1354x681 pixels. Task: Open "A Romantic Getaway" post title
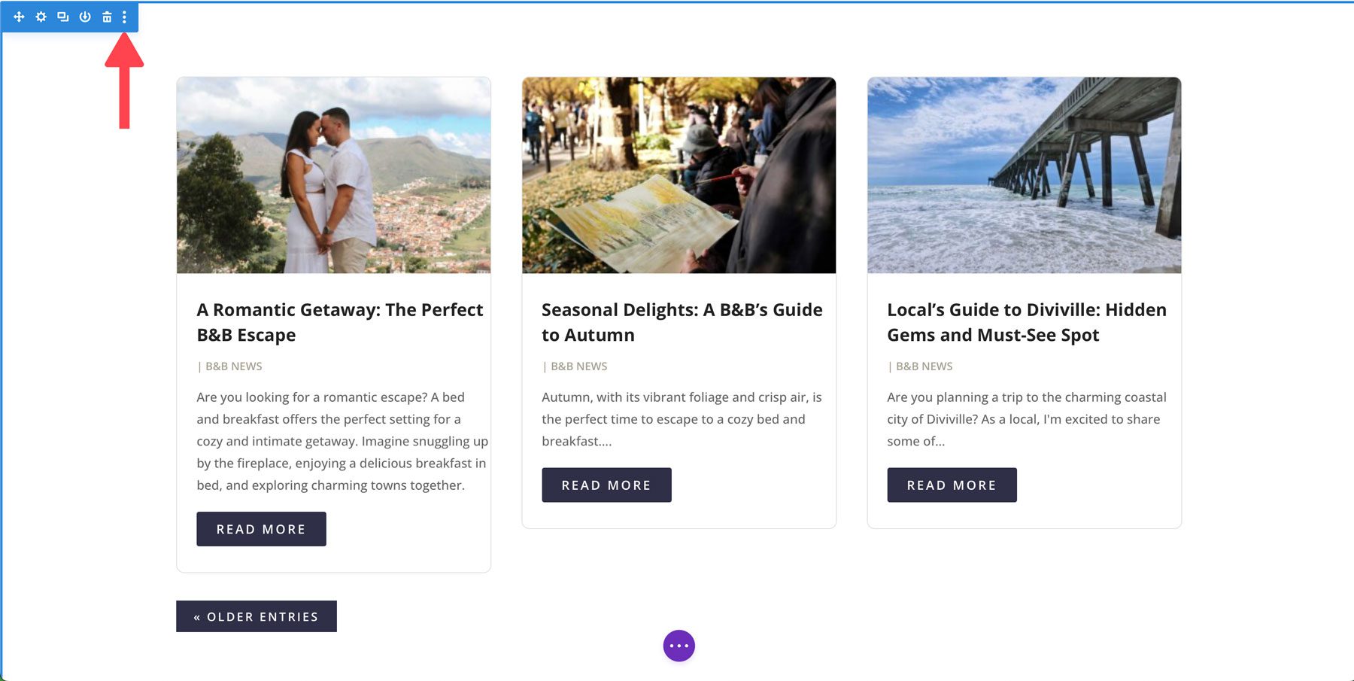pos(339,322)
